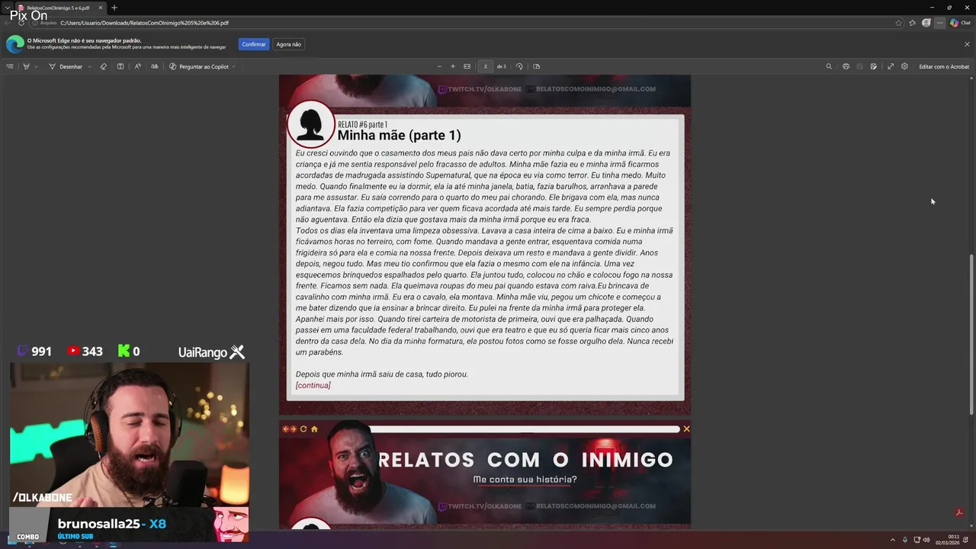Expand the Perguntar ao Copilot dropdown arrow
976x549 pixels.
point(233,66)
